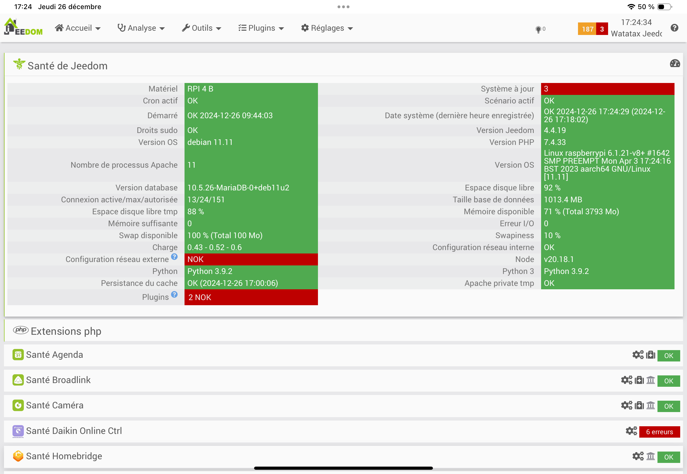Open Daikin Online Ctrl gears icon

coord(631,431)
